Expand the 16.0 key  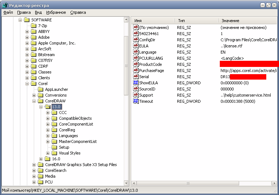tap(41, 159)
